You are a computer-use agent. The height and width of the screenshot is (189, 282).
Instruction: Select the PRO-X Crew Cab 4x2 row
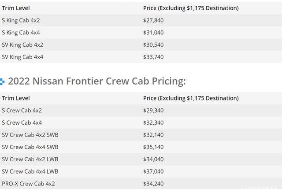click(x=141, y=184)
